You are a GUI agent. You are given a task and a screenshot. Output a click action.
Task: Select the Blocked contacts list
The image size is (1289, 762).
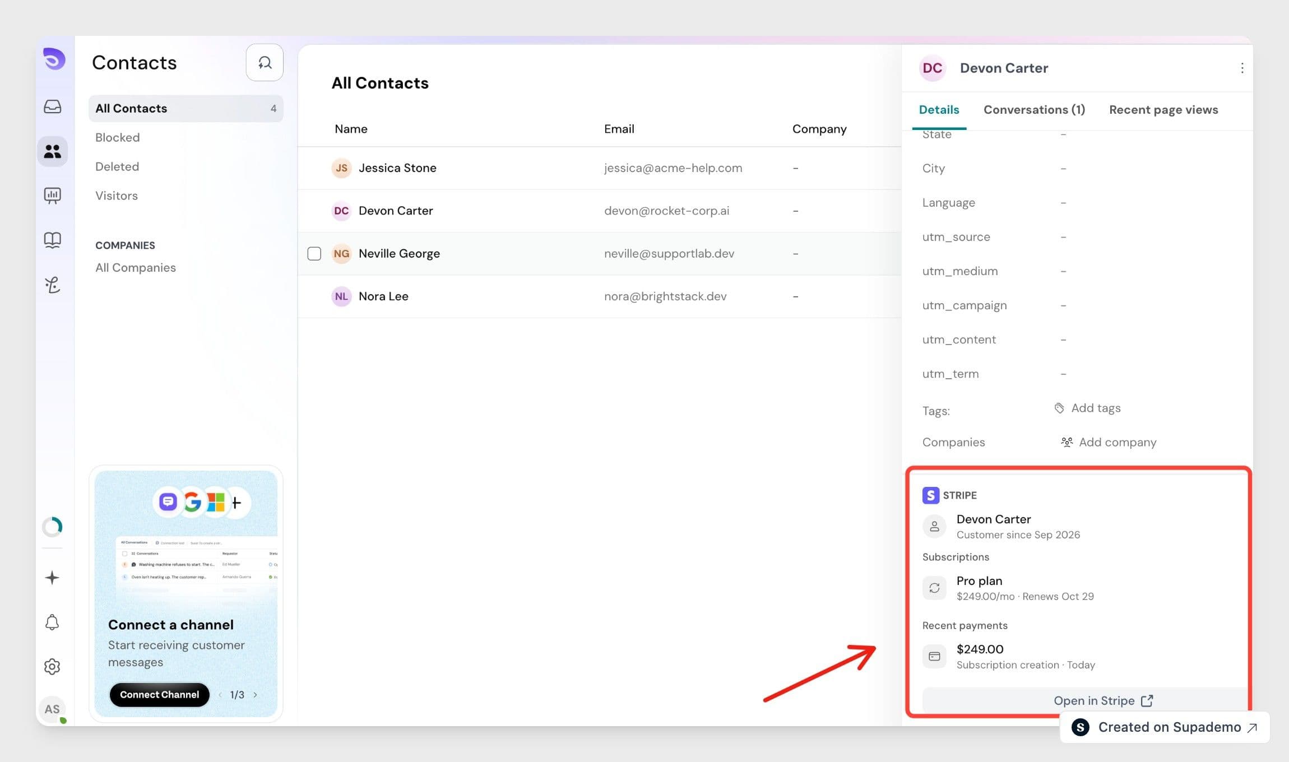pos(118,138)
